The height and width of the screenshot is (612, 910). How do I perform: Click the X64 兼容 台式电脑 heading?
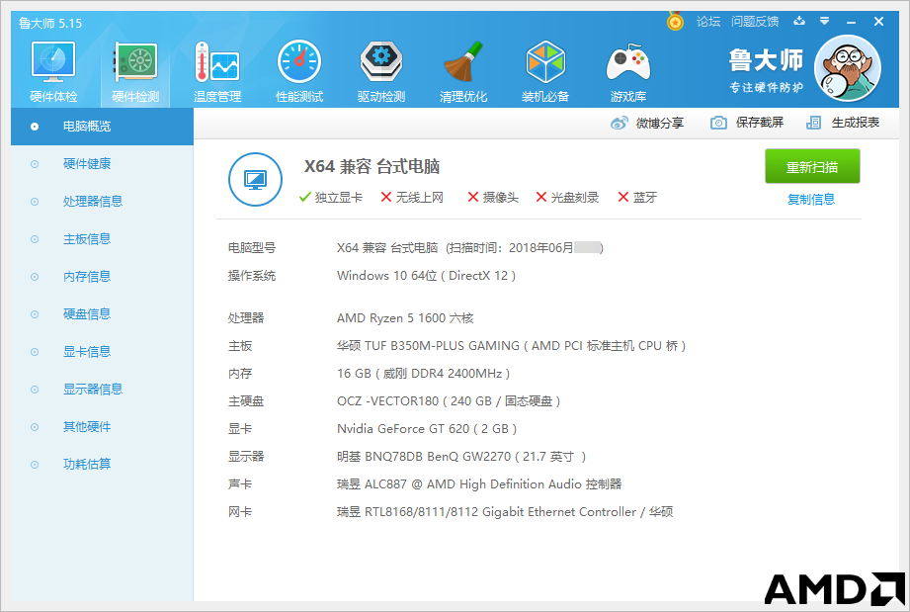(372, 167)
